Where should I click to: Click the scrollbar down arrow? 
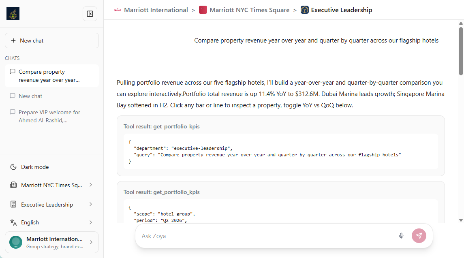point(461,220)
